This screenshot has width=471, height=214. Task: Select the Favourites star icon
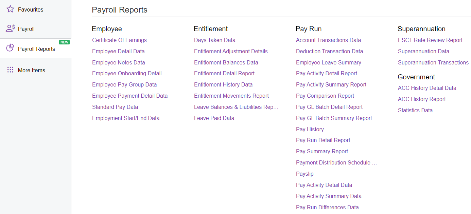[10, 9]
